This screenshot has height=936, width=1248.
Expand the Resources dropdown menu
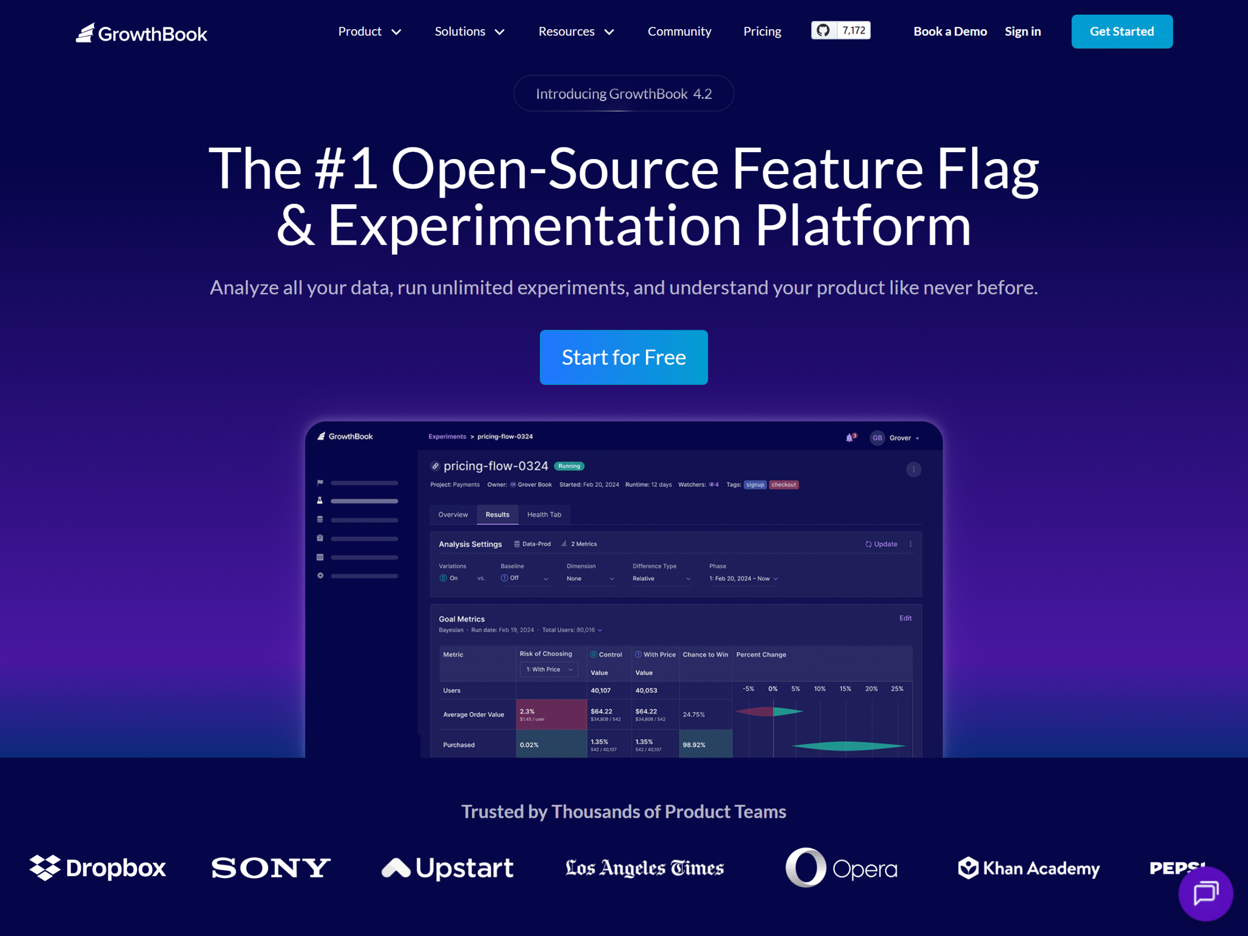point(575,32)
